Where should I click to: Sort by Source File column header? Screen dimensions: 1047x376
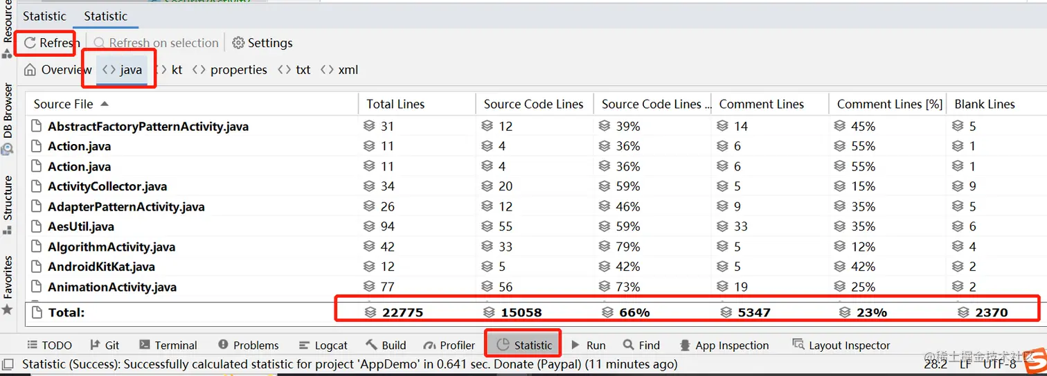192,104
